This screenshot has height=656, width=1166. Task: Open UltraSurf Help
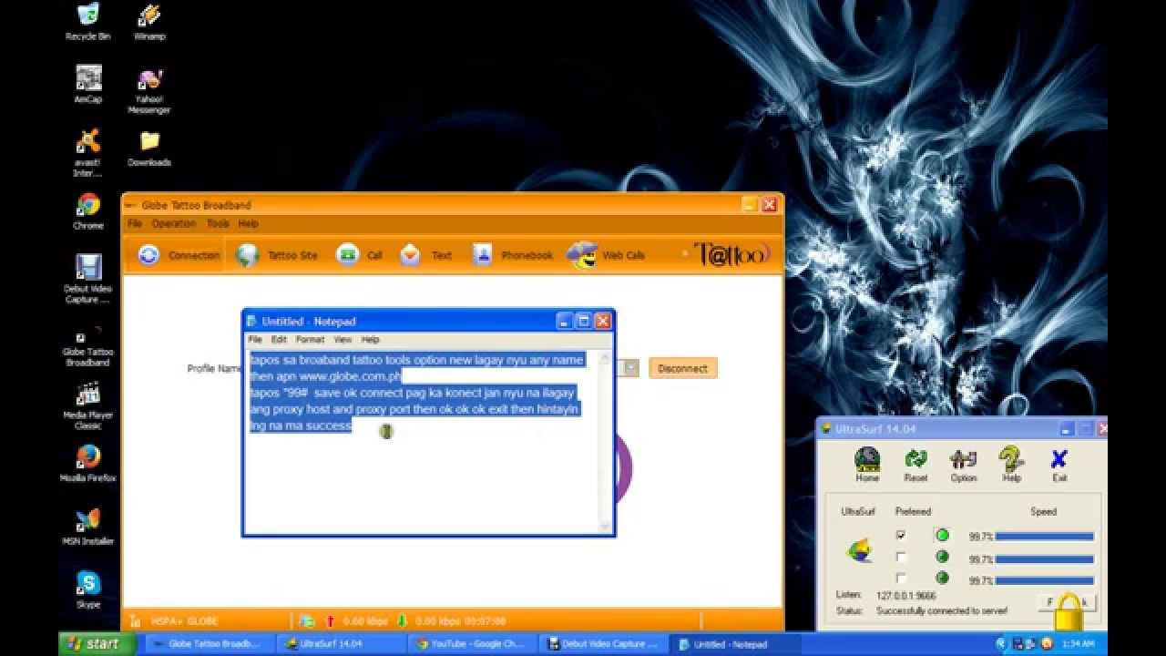tap(1011, 464)
